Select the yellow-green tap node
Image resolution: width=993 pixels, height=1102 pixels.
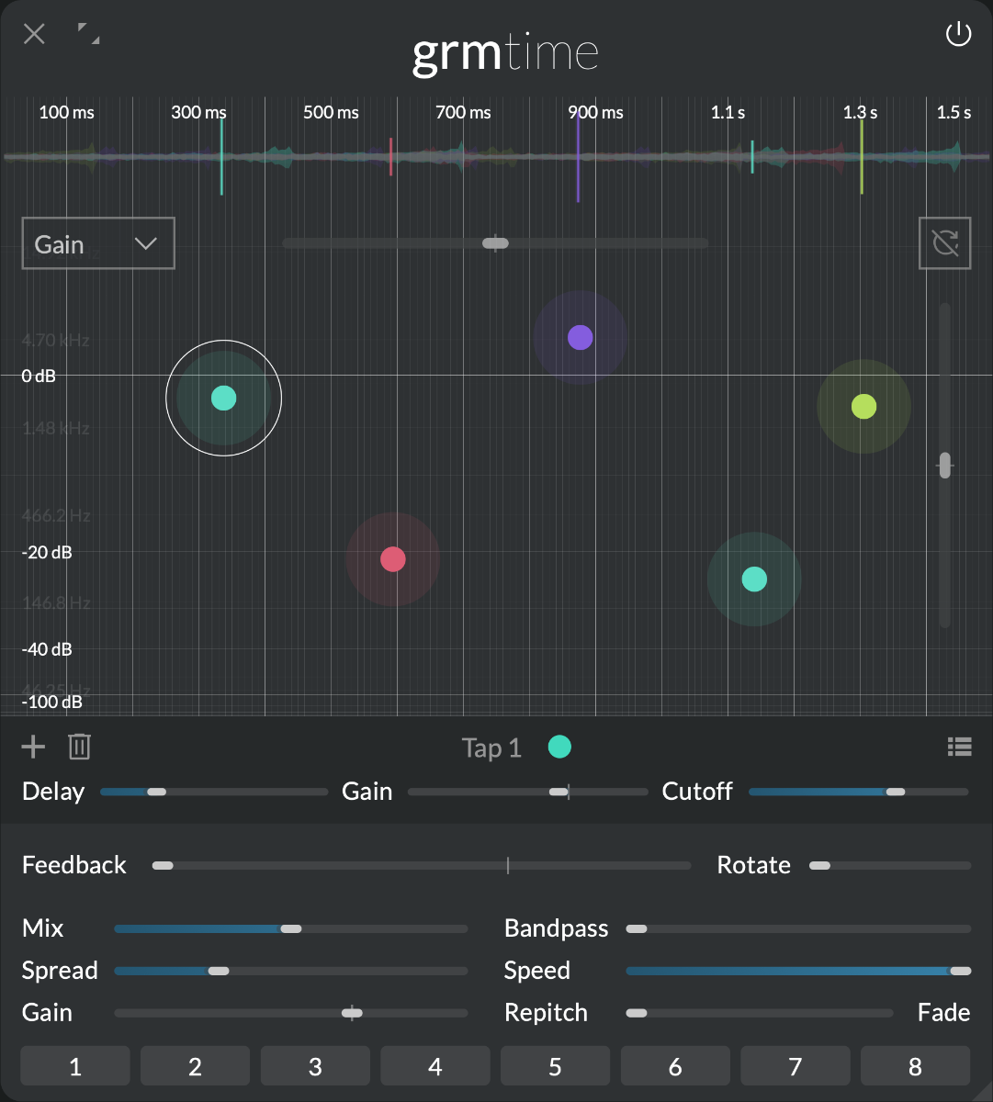[863, 406]
